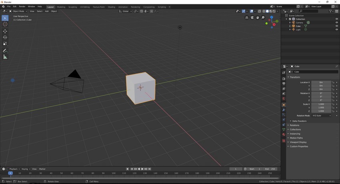Click the zoom view magnifier icon

pos(263,18)
